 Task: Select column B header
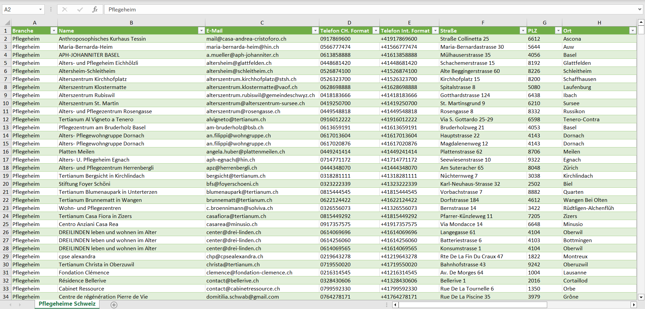point(131,23)
